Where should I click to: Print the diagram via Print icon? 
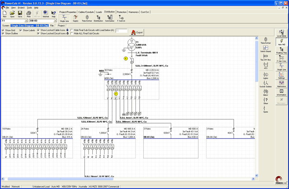click(28, 14)
